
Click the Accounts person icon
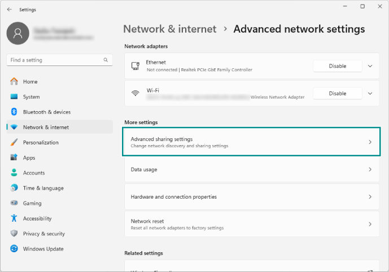coord(14,173)
